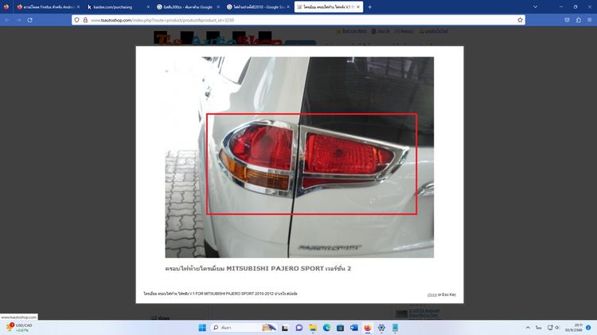Click the language indicator in system tray

538,328
